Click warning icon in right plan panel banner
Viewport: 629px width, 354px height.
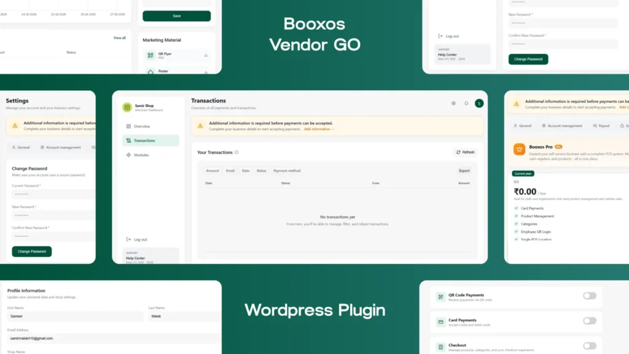point(516,104)
